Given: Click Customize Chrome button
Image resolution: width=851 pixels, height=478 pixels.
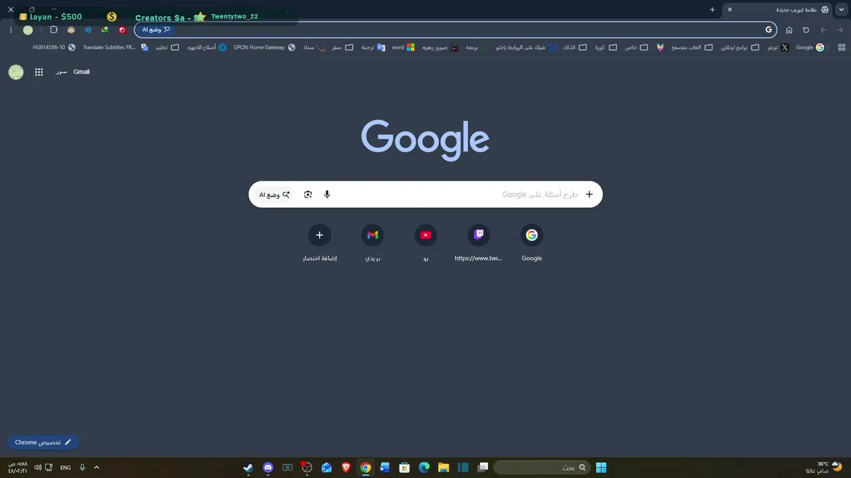Looking at the screenshot, I should 43,442.
